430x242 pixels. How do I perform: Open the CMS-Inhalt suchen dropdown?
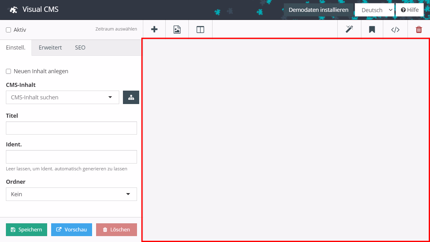62,97
